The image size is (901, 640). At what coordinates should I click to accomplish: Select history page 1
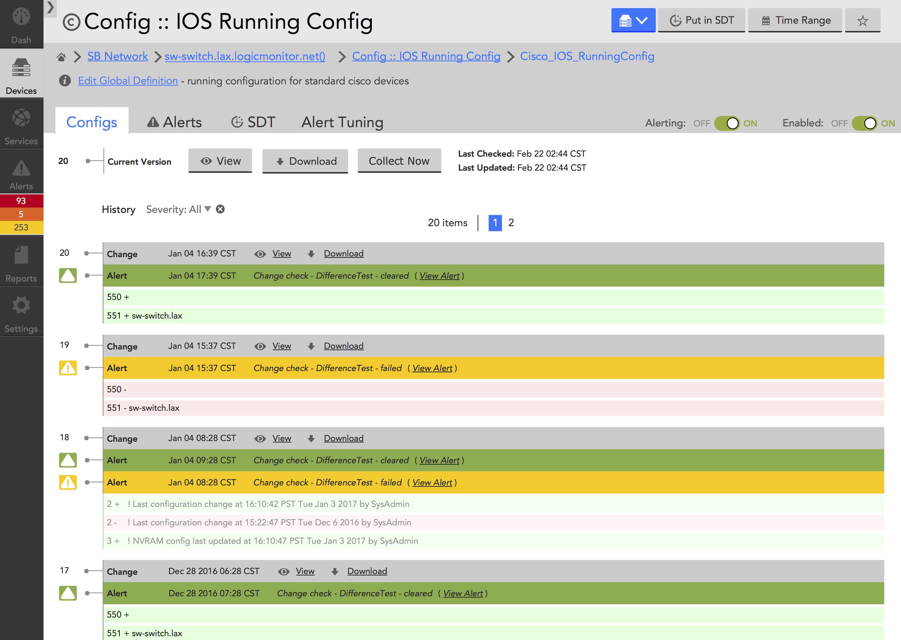(495, 223)
